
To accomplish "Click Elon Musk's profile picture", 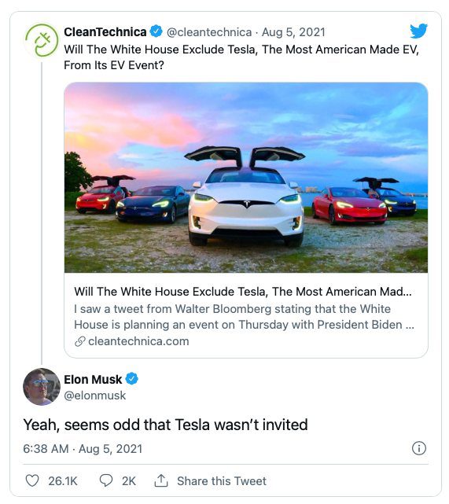I will 42,387.
